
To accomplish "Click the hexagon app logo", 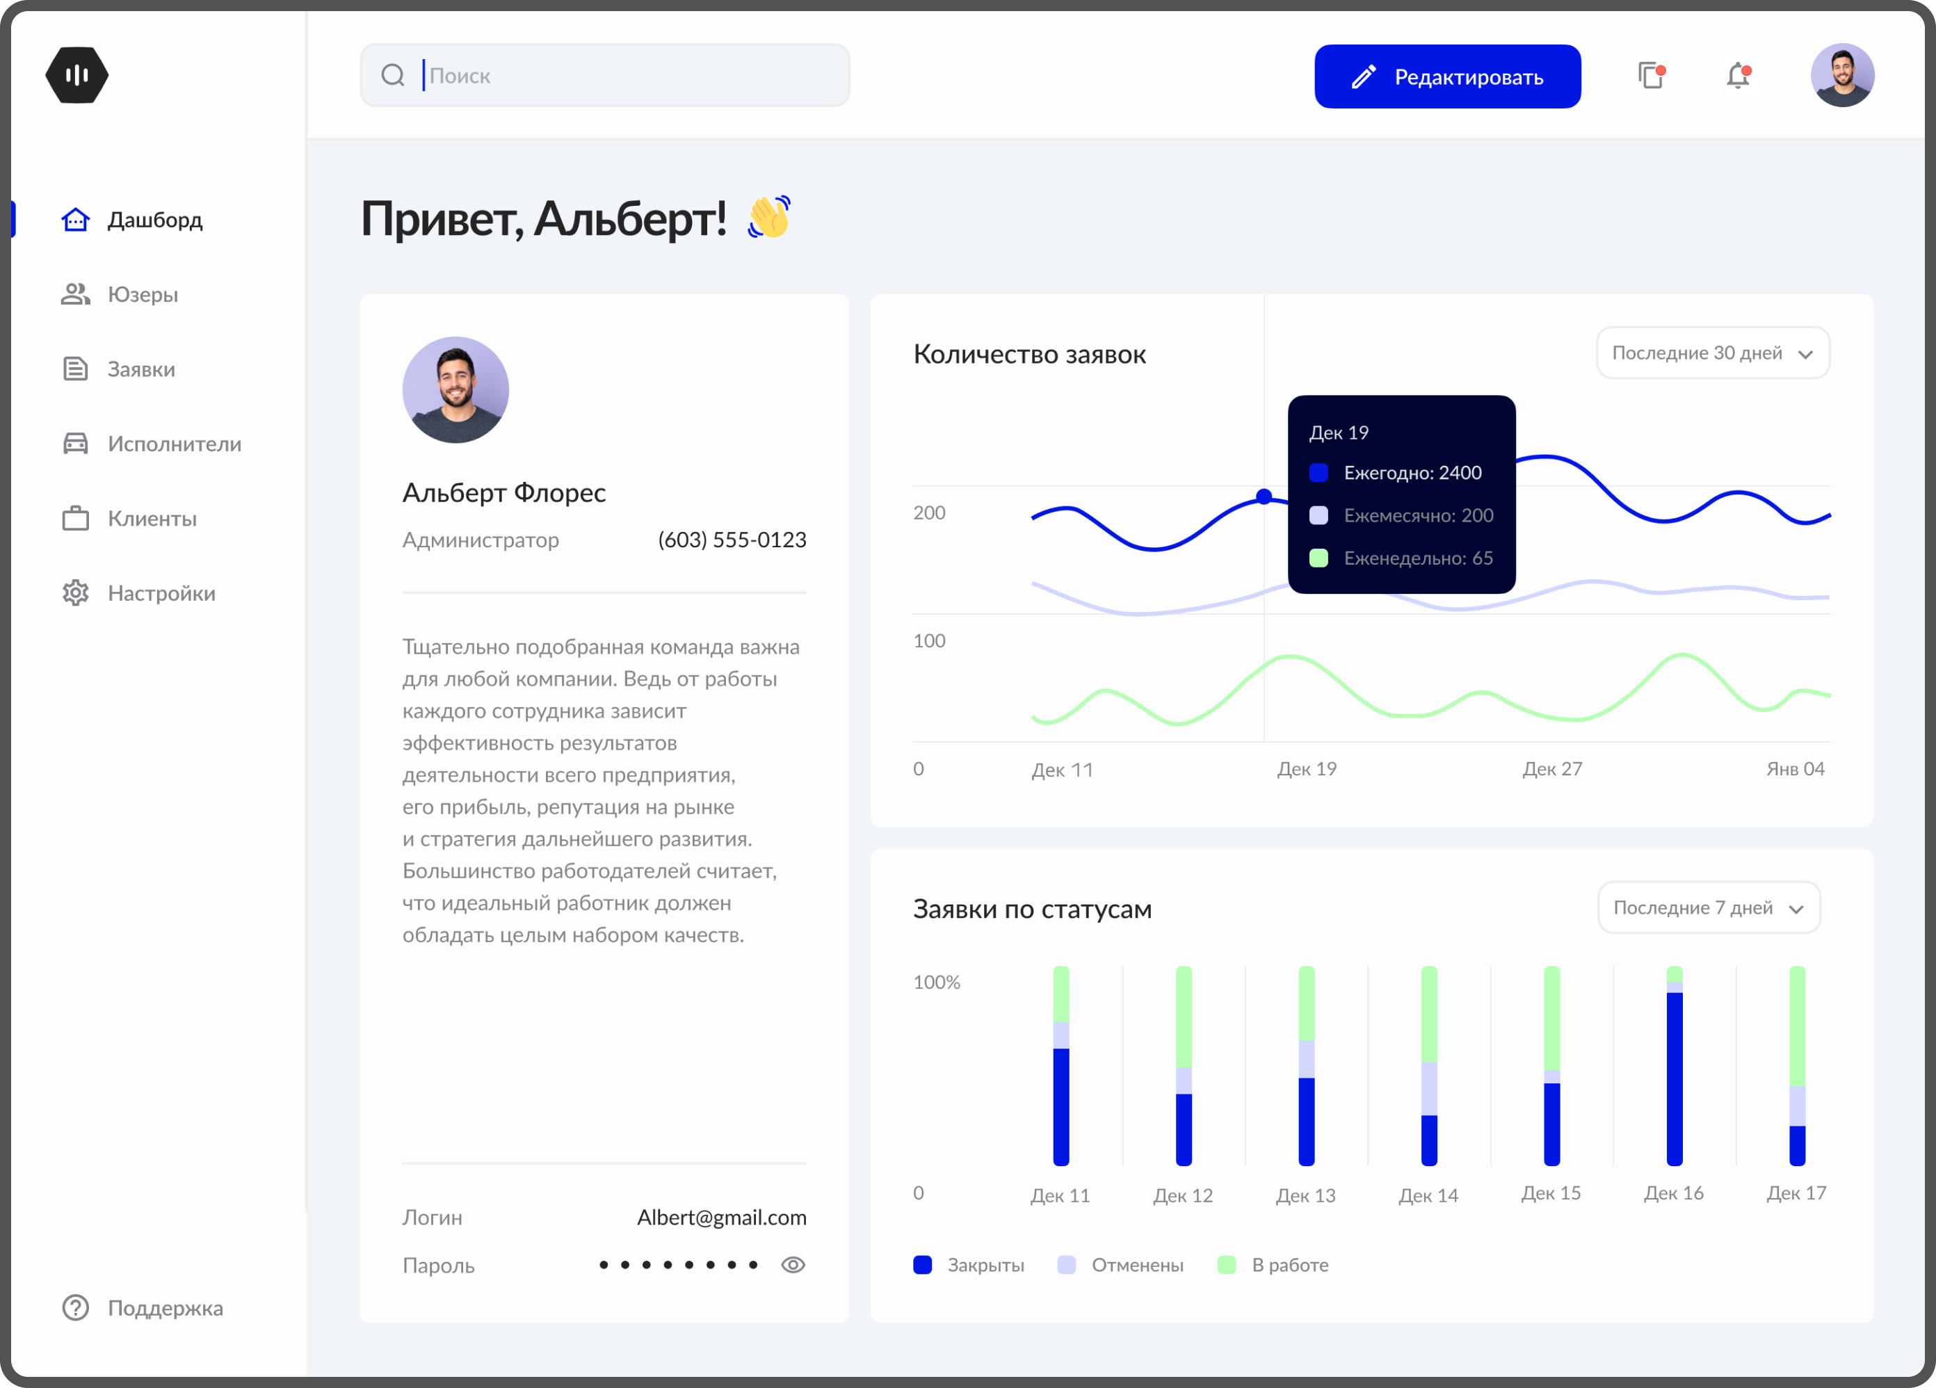I will click(76, 75).
